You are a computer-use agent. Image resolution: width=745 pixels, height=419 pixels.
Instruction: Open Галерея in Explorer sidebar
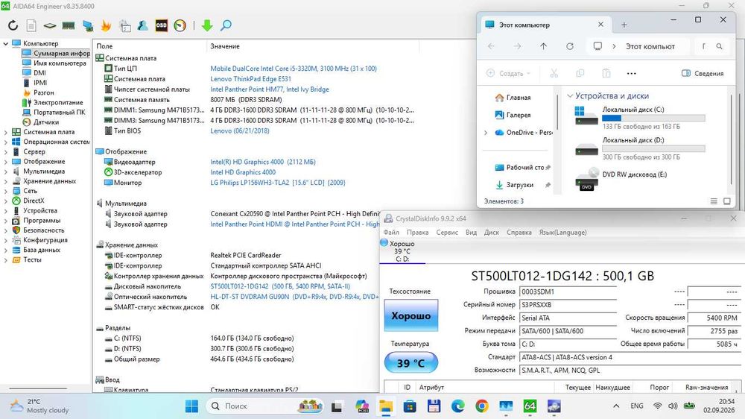click(x=513, y=115)
